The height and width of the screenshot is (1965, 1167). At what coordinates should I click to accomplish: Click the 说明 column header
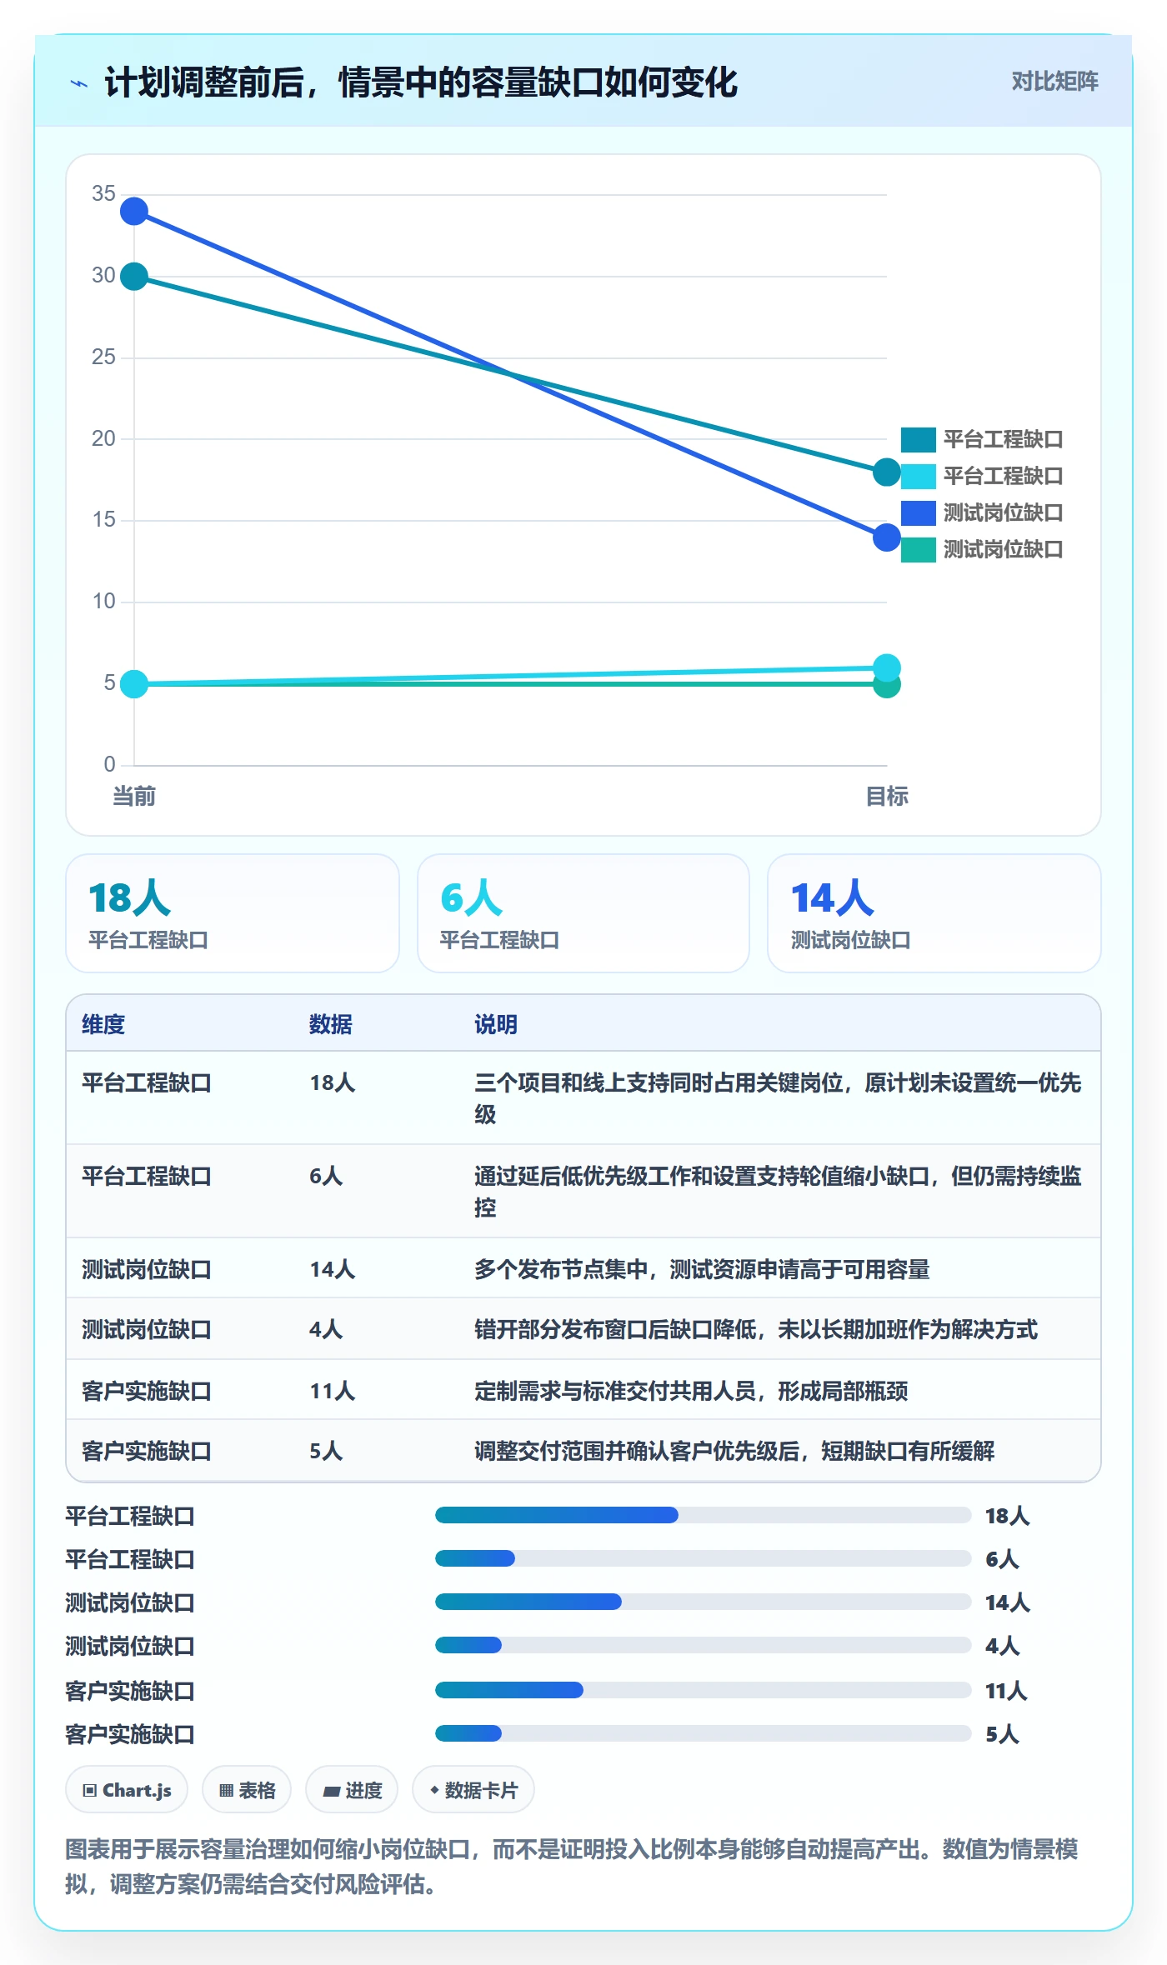pos(496,1024)
